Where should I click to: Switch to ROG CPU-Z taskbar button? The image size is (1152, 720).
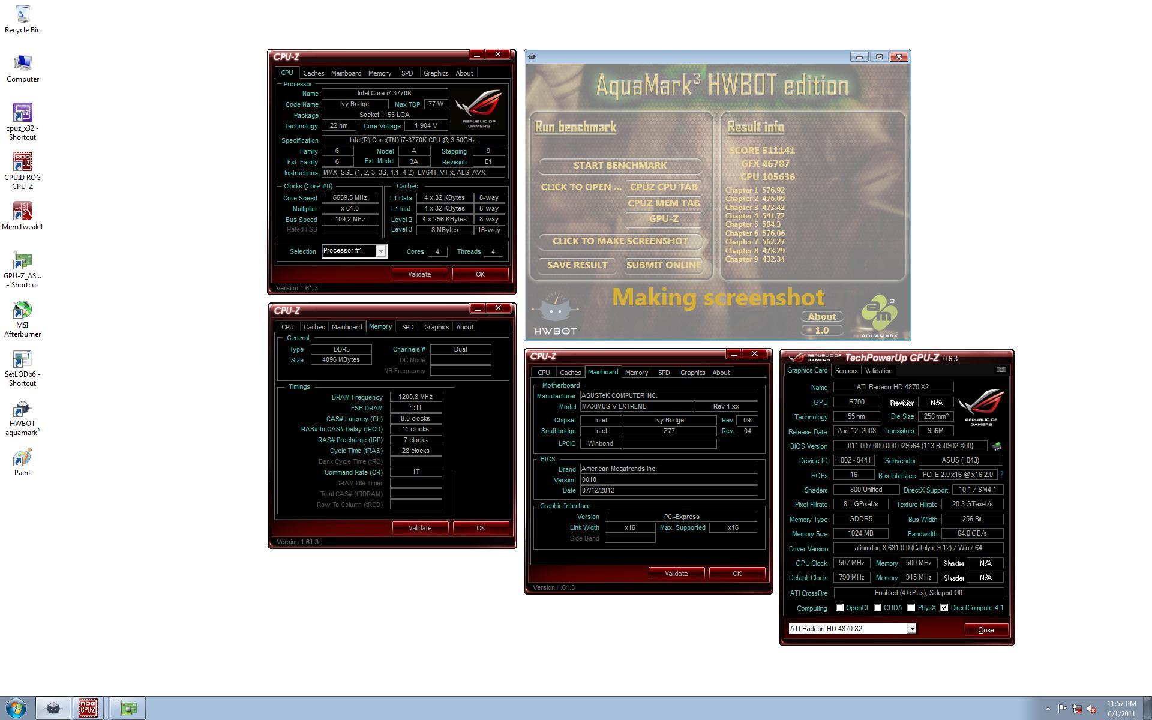[88, 708]
